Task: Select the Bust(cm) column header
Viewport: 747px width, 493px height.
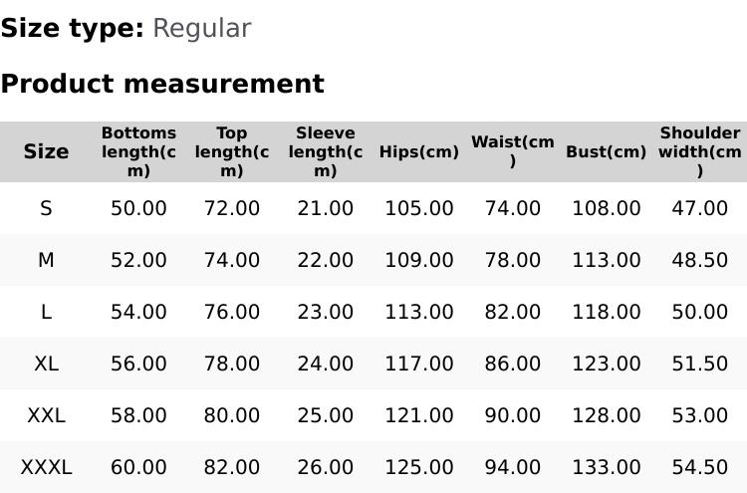Action: 606,152
